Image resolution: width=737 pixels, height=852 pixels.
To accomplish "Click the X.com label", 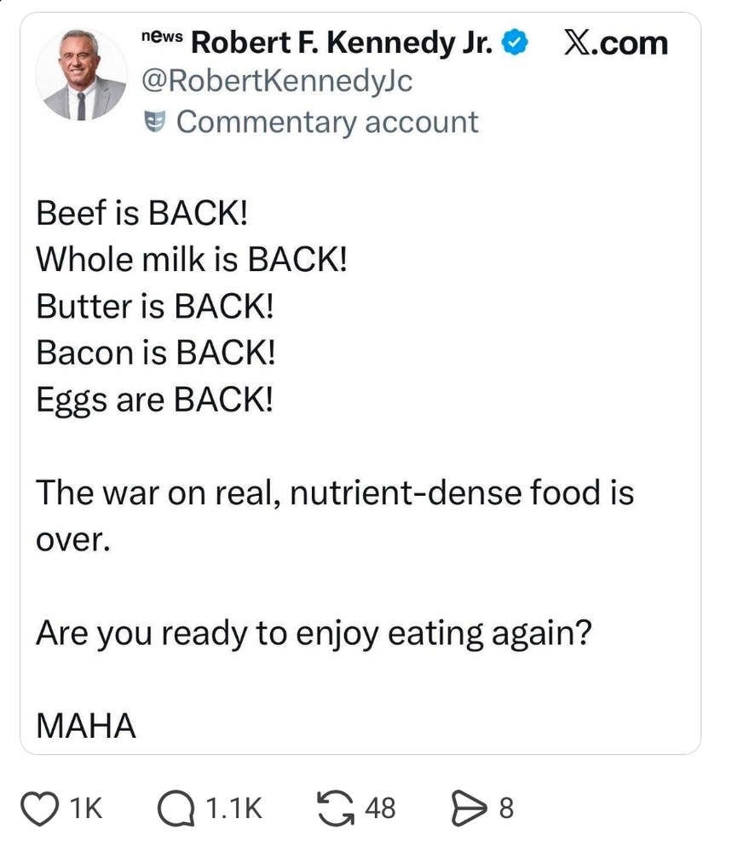I will [615, 43].
